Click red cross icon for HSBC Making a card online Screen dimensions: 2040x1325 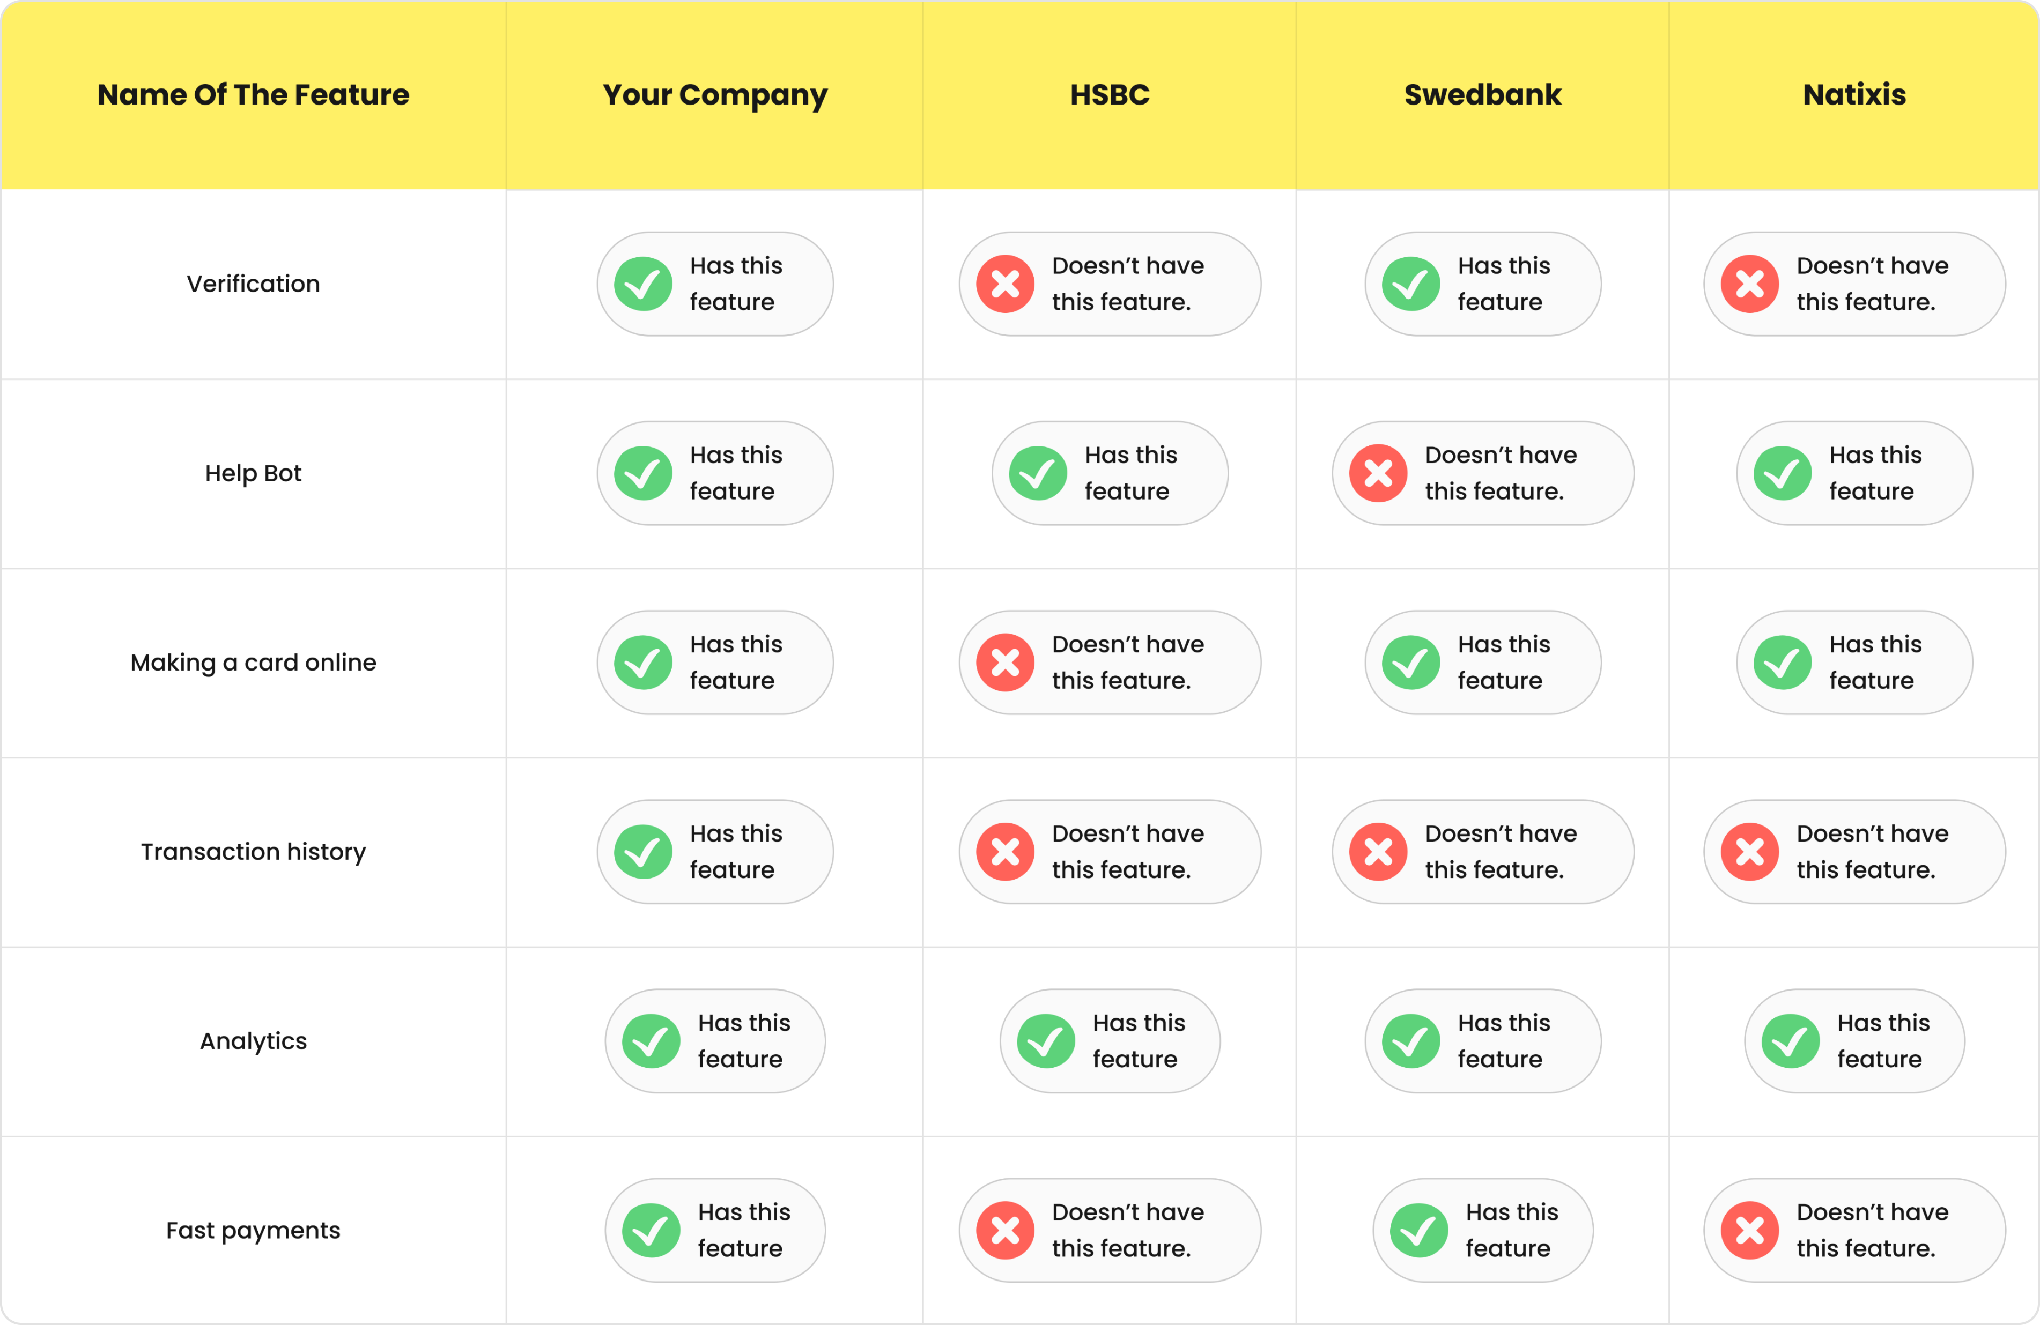[x=1006, y=663]
